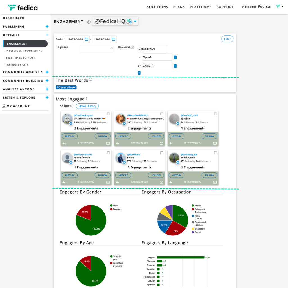Open the Platforms menu in top navigation

click(201, 7)
